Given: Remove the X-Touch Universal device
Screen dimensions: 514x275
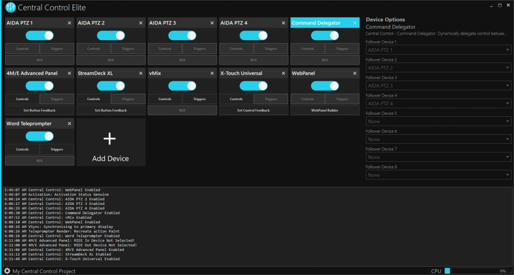Looking at the screenshot, I should tap(283, 73).
